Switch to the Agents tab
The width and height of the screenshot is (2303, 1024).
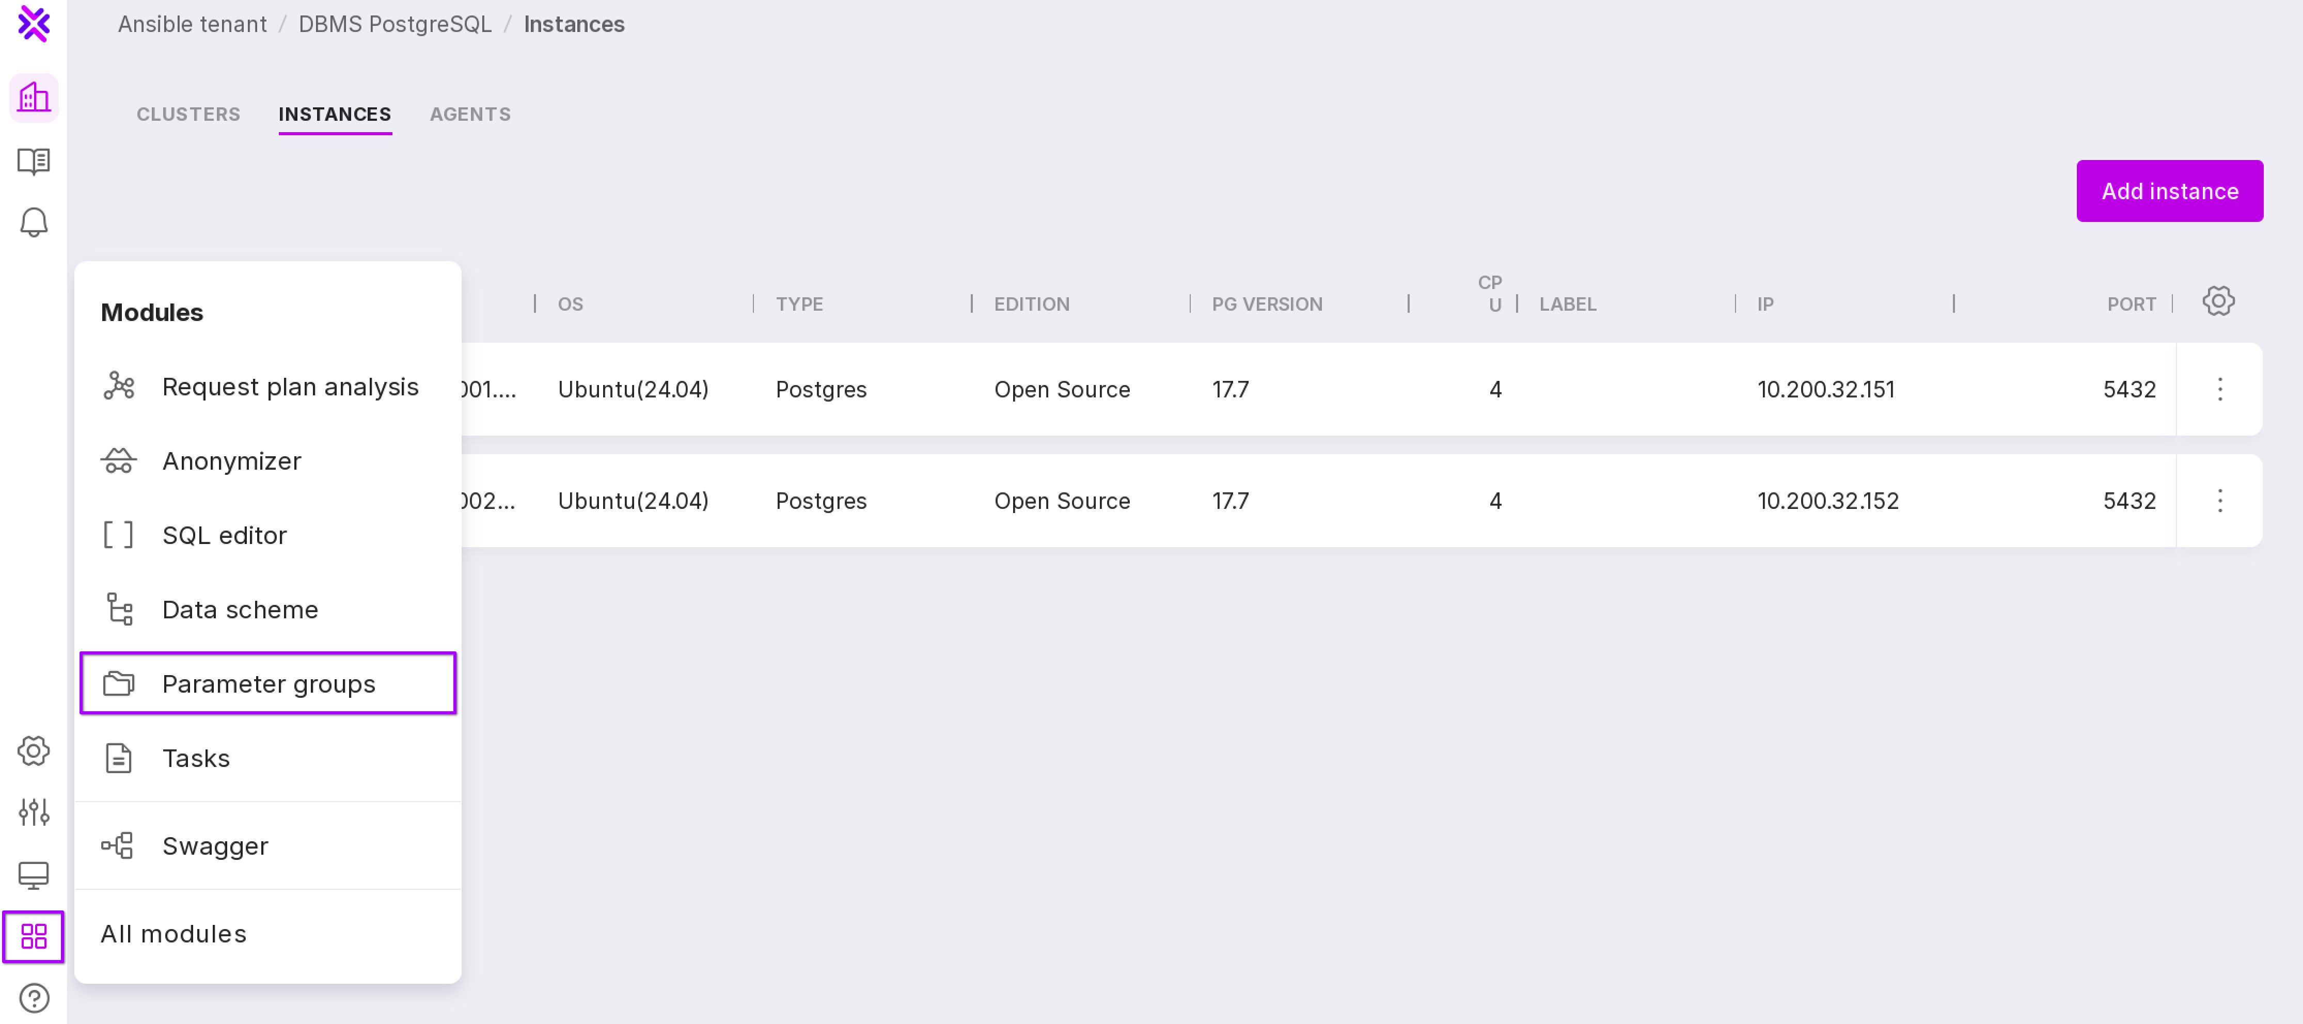pyautogui.click(x=469, y=115)
